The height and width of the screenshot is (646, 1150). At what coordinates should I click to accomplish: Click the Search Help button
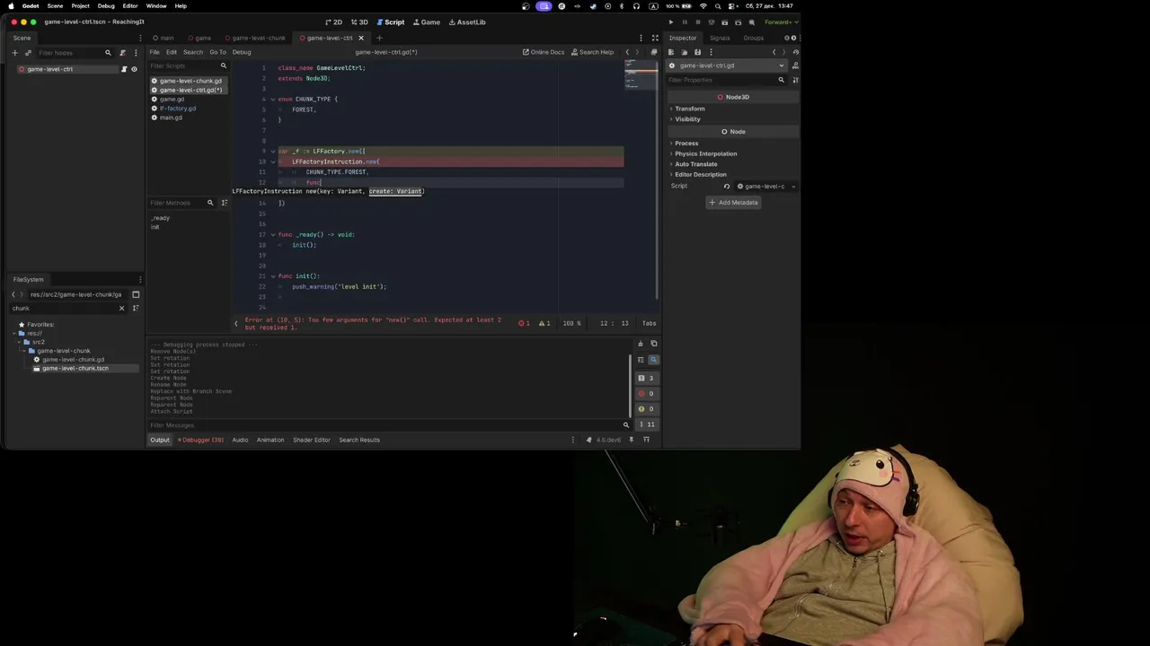(592, 52)
